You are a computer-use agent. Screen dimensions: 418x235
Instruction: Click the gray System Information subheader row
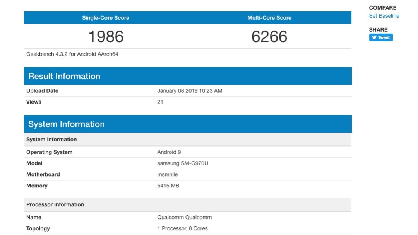(188, 140)
